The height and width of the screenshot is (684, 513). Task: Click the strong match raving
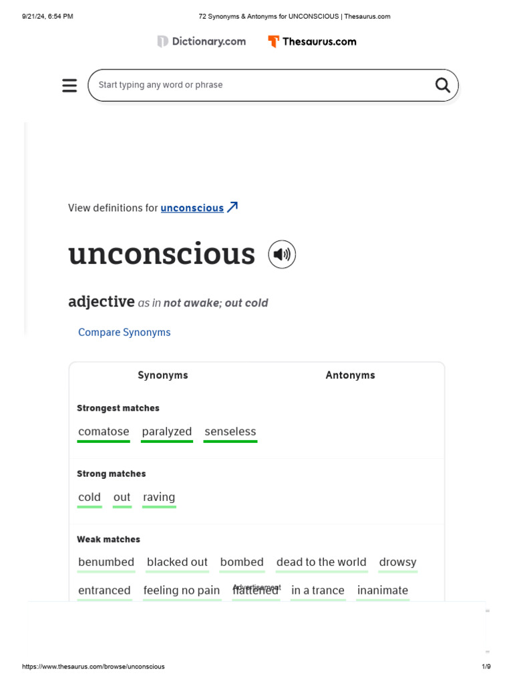(x=159, y=497)
